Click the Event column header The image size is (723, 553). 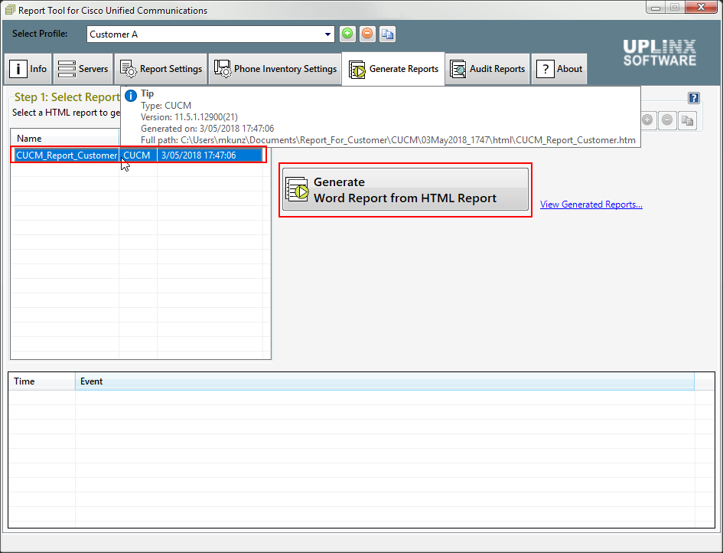click(385, 381)
